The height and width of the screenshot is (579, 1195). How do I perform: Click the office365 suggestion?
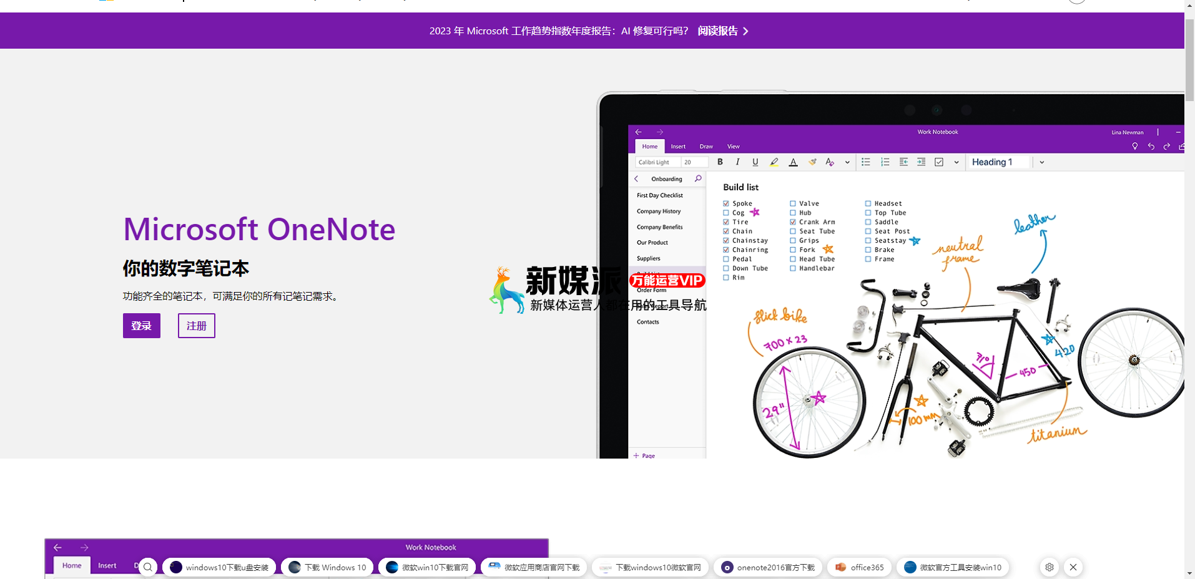(859, 567)
